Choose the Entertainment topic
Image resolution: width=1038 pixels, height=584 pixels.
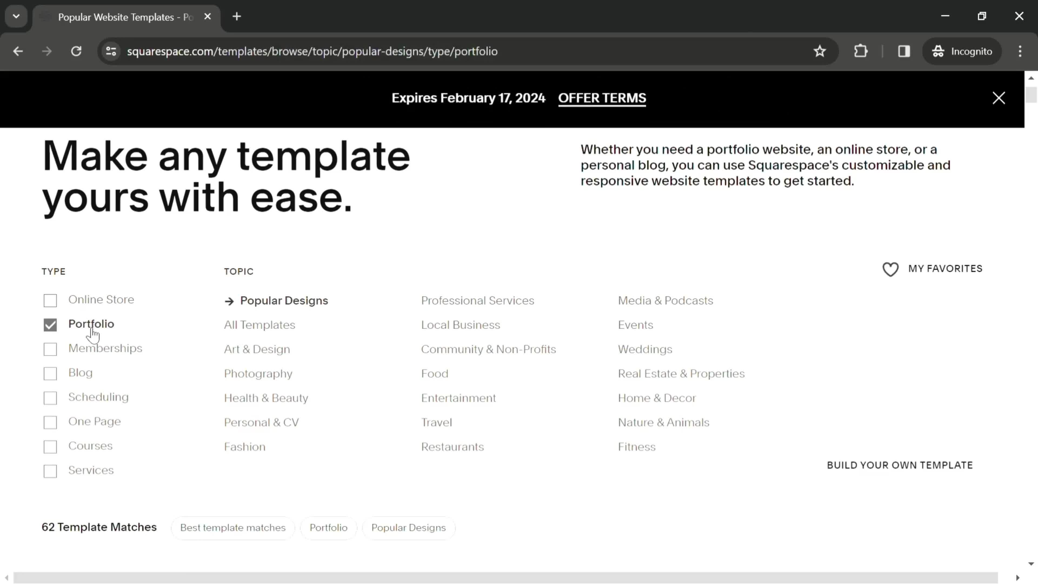458,398
